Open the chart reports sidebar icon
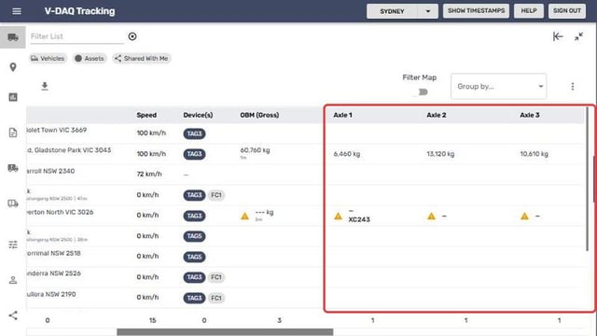597x336 pixels. pyautogui.click(x=13, y=97)
